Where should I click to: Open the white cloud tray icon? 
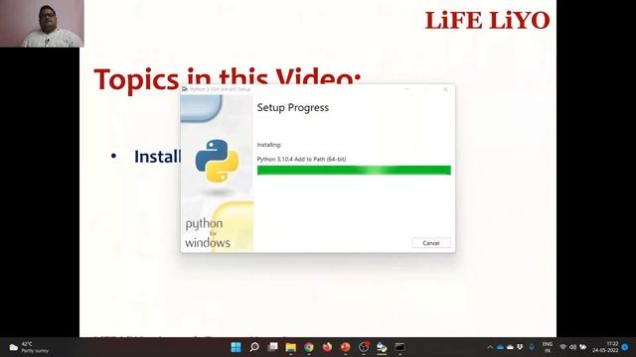[510, 347]
